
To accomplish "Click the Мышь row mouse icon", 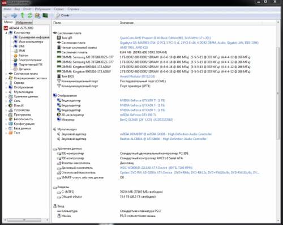I will click(x=59, y=215).
